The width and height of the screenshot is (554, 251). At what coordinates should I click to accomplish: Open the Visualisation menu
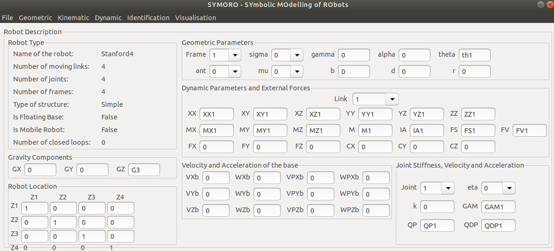click(x=195, y=18)
